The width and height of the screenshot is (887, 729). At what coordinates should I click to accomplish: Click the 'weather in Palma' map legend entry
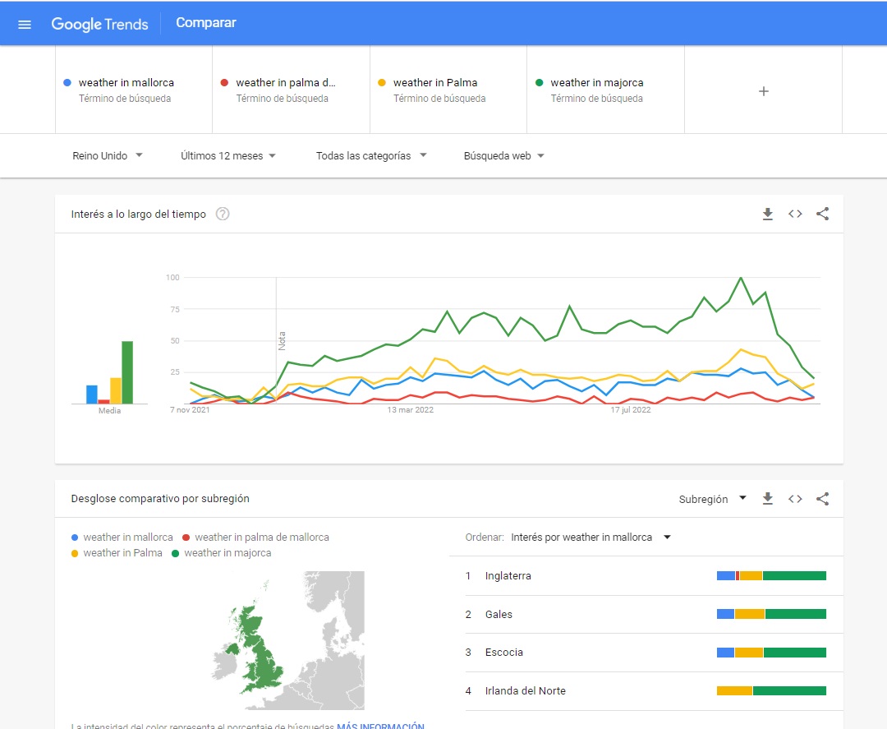117,553
